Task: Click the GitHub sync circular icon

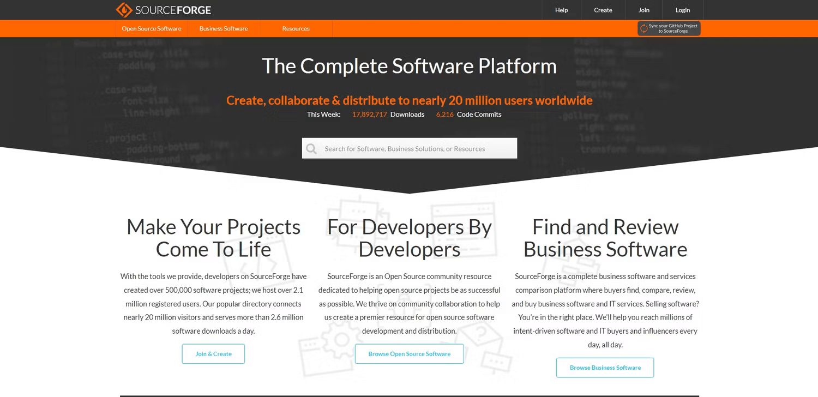Action: [x=643, y=28]
